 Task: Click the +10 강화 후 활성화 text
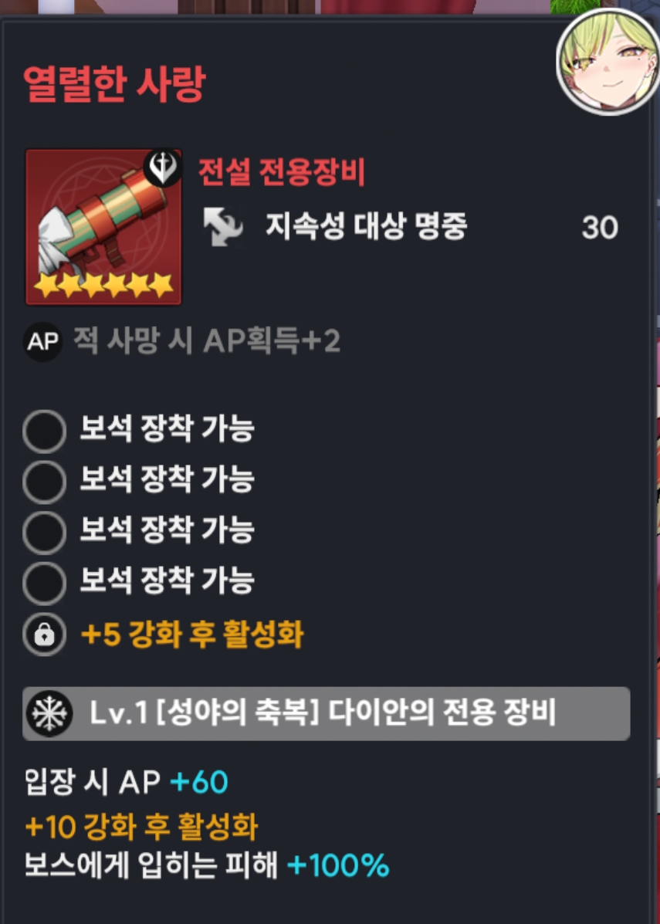(x=141, y=828)
